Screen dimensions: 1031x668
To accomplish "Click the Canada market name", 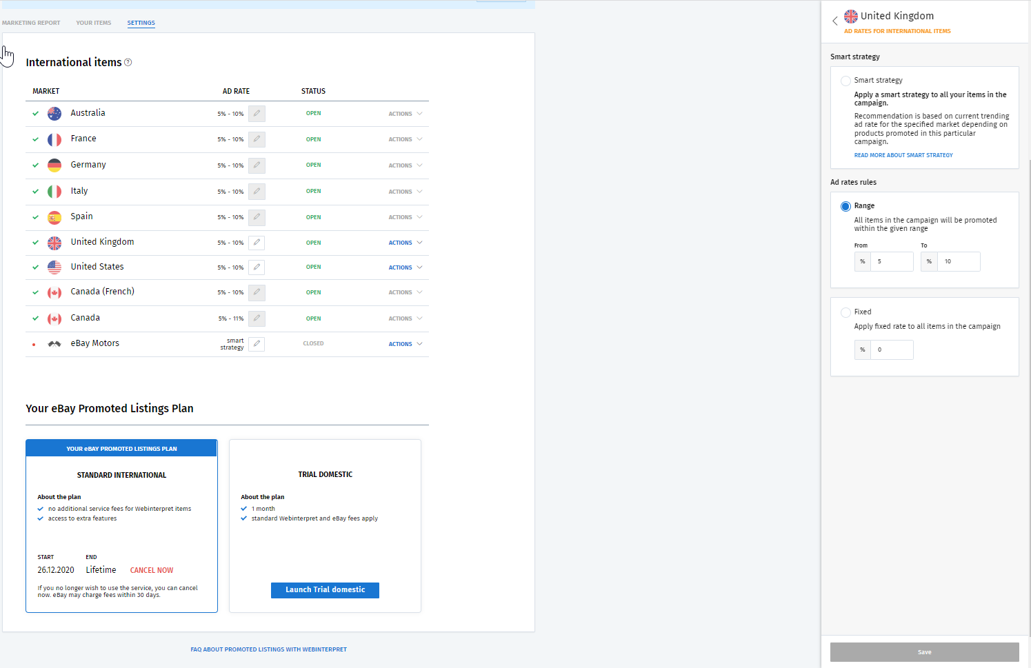I will point(86,318).
